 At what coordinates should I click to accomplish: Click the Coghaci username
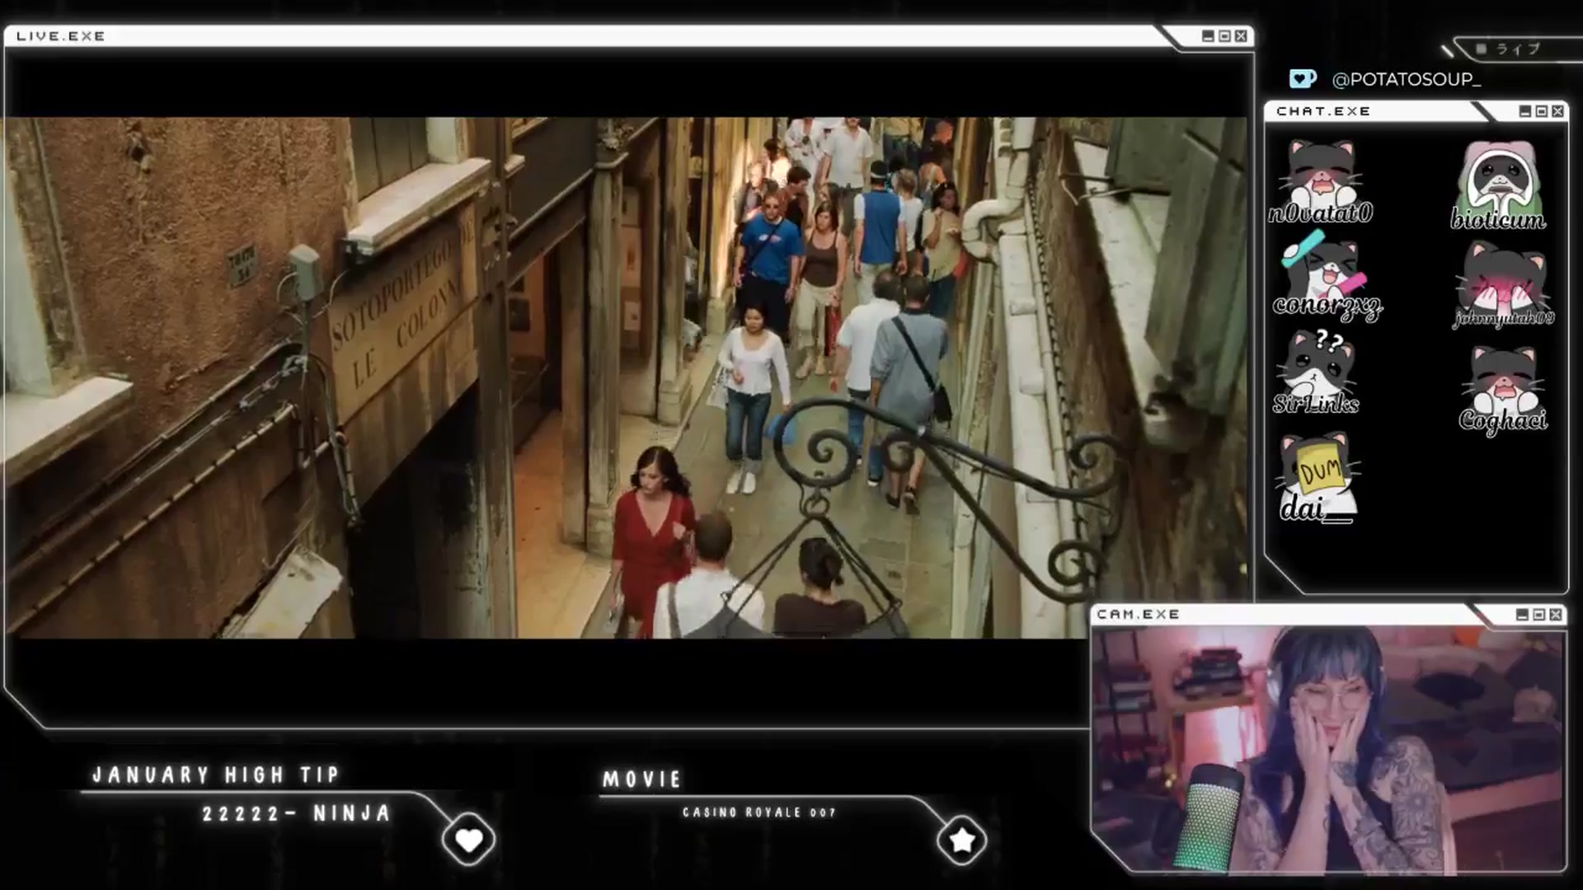click(1503, 420)
